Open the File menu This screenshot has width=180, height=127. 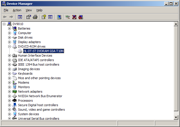pos(6,10)
